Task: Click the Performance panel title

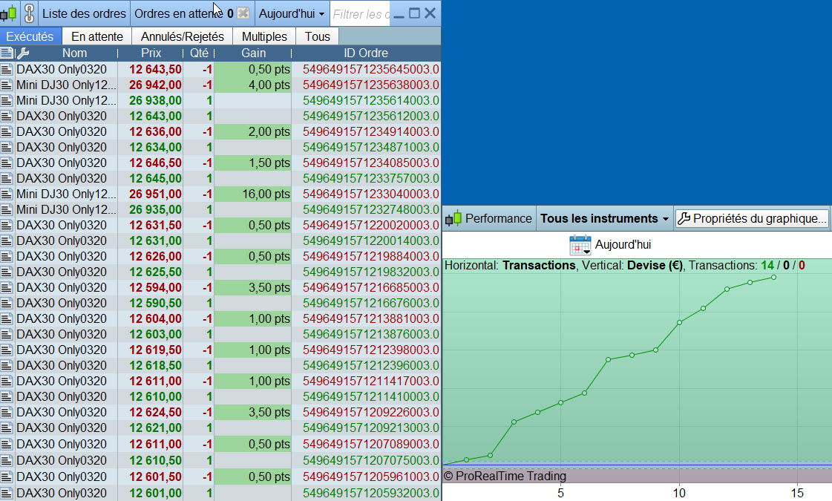Action: (498, 218)
